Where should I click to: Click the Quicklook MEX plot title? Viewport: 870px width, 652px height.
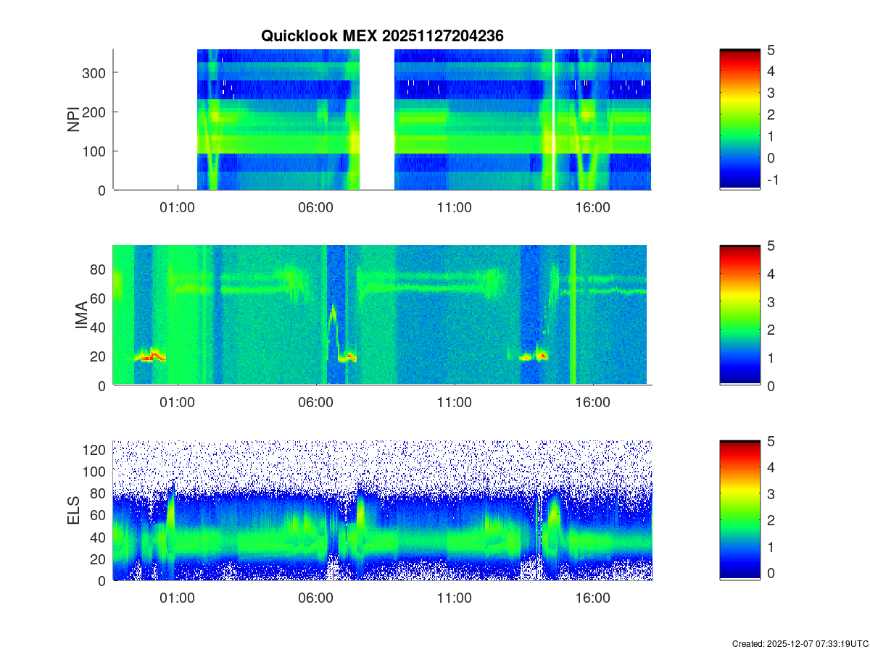[382, 36]
